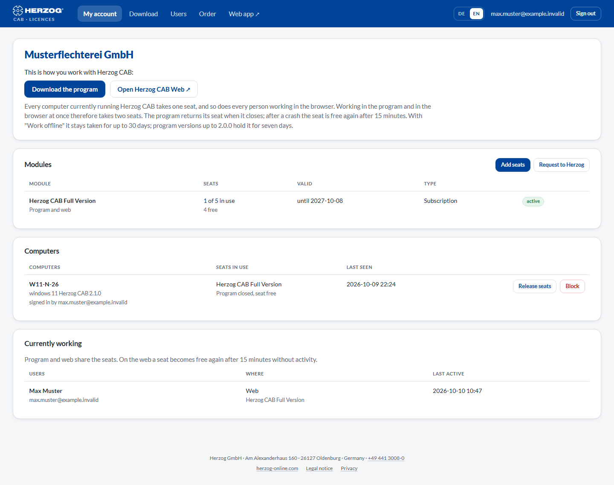Open herzog-online.com footer link
The image size is (614, 485).
click(x=277, y=468)
